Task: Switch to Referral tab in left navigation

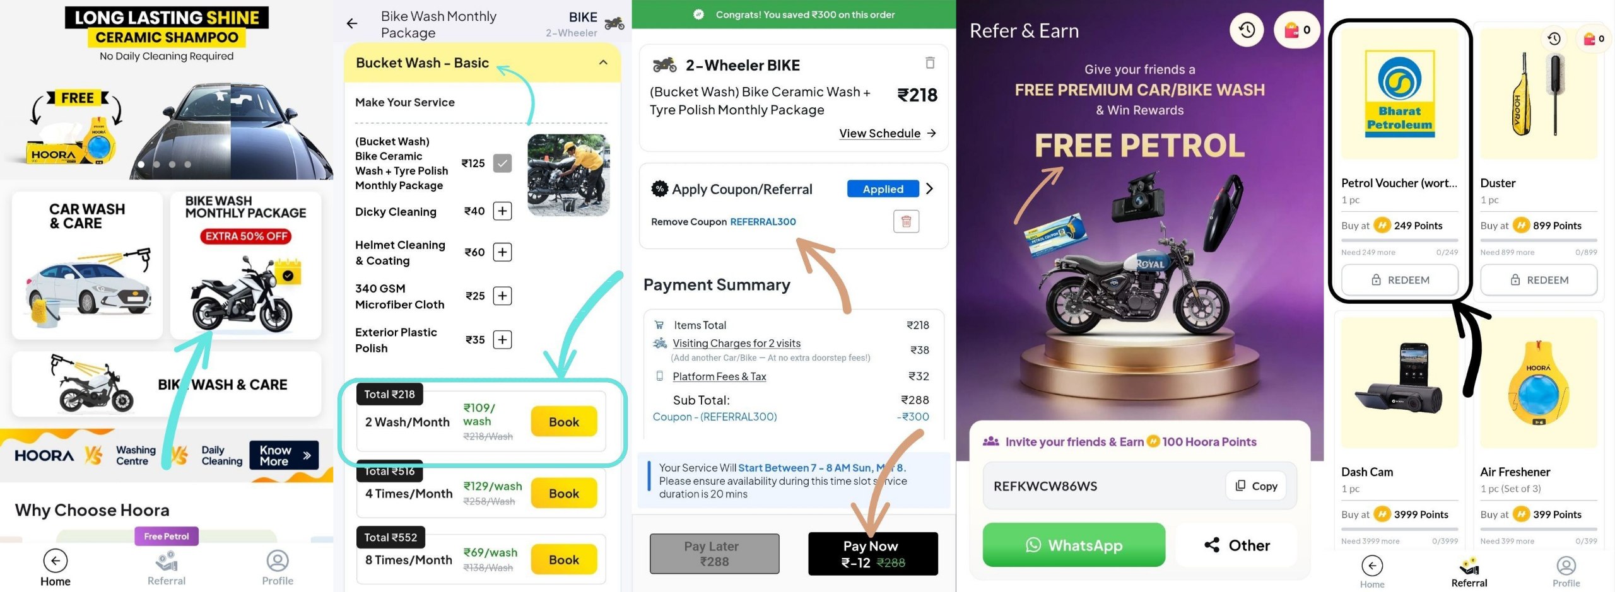Action: [167, 567]
